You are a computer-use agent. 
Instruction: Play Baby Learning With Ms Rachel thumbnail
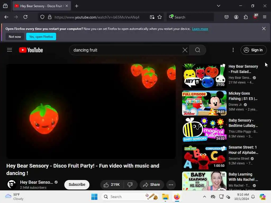pyautogui.click(x=204, y=181)
